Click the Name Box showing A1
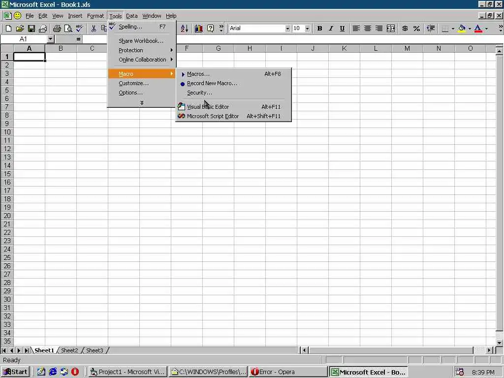 [24, 39]
